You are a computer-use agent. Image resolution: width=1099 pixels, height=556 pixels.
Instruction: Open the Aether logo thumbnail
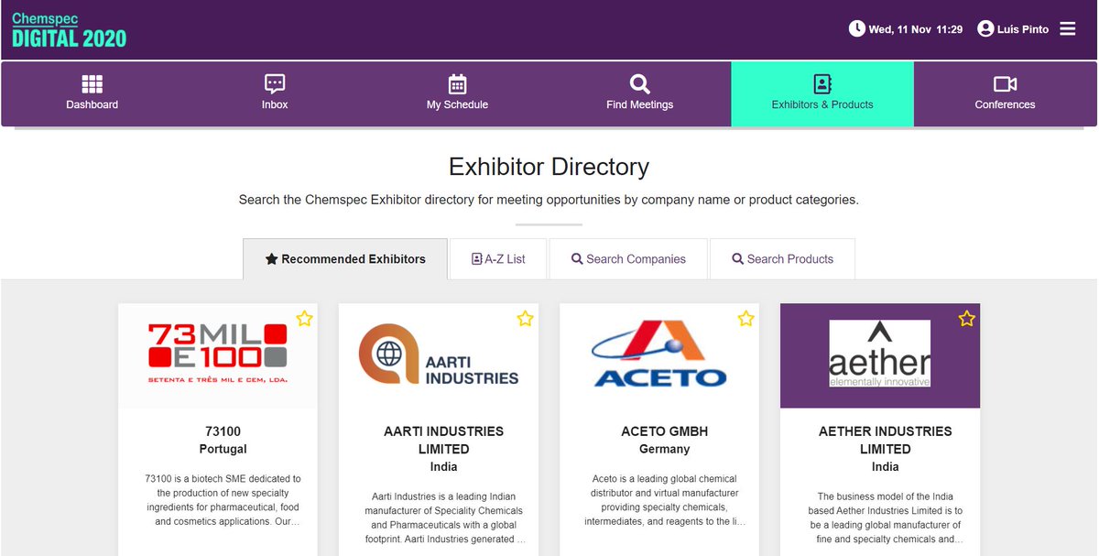880,354
